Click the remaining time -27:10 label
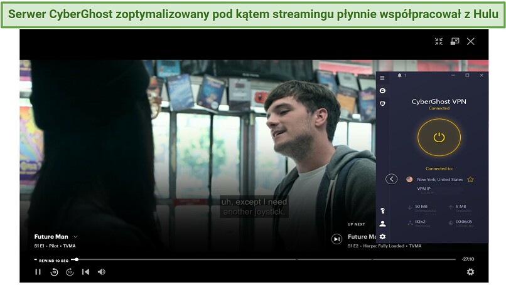 coord(468,259)
